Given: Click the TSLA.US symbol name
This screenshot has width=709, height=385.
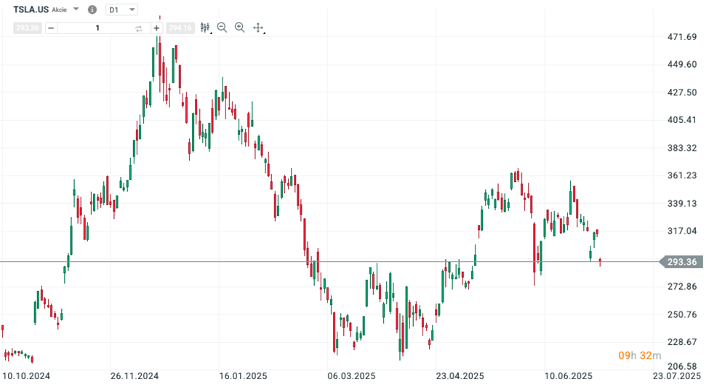Looking at the screenshot, I should pos(30,10).
